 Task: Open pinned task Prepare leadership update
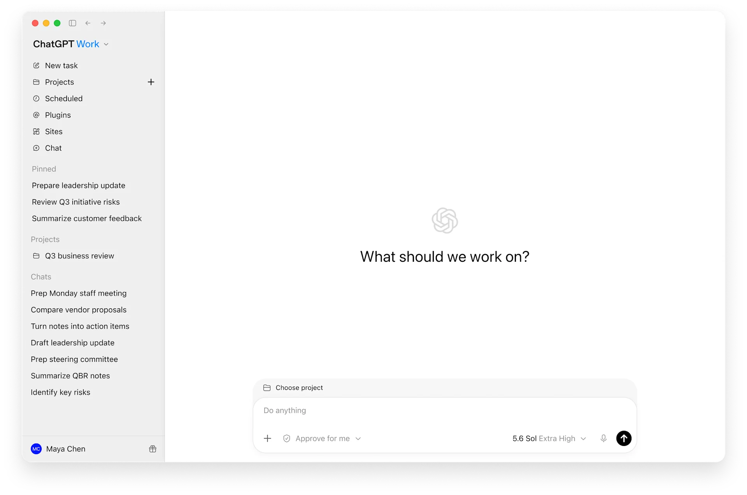coord(79,185)
